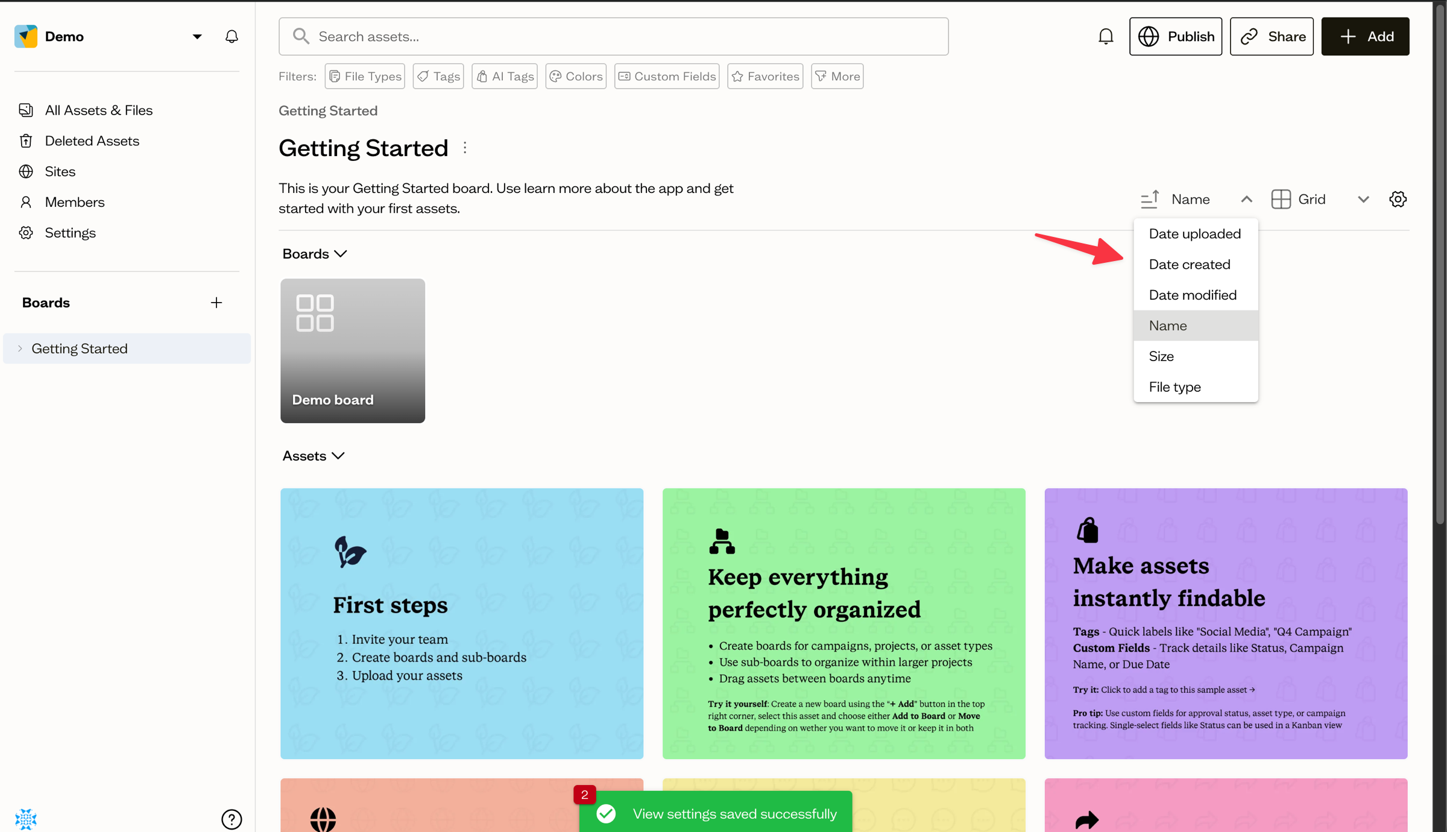Screen dimensions: 1447x832
Task: Click the red notification count badge
Action: 585,795
